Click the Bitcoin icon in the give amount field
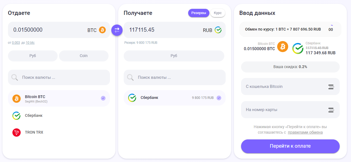Image resolution: width=351 pixels, height=162 pixels. (x=102, y=30)
